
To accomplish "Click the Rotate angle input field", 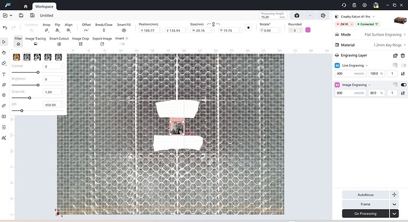I will (x=270, y=31).
